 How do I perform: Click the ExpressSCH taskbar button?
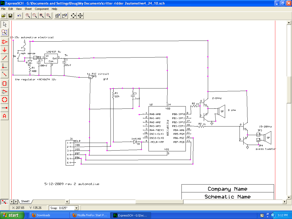click(x=131, y=215)
